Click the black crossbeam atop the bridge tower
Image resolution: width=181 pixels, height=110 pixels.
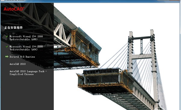(142, 38)
